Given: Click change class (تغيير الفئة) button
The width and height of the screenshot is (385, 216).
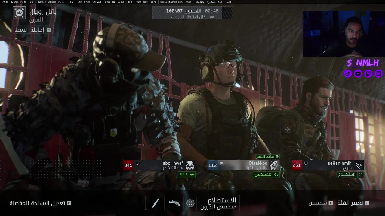Looking at the screenshot, I should (x=353, y=203).
